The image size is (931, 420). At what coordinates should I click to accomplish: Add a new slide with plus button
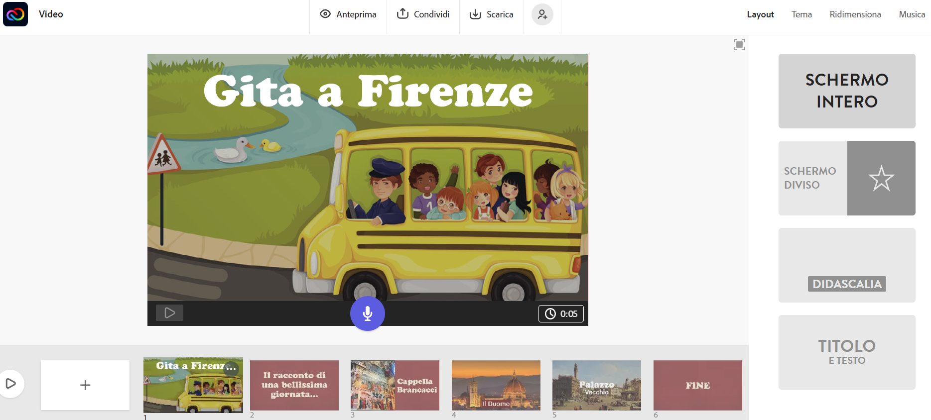tap(85, 385)
